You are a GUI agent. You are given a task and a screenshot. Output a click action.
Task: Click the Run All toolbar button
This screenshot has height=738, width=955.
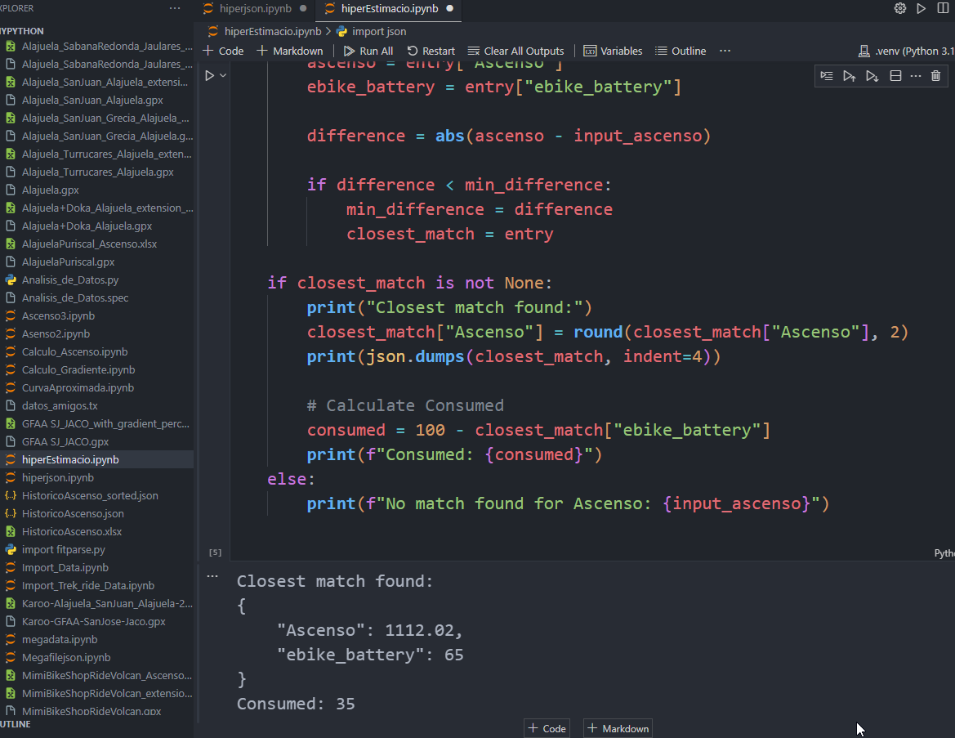click(x=368, y=51)
